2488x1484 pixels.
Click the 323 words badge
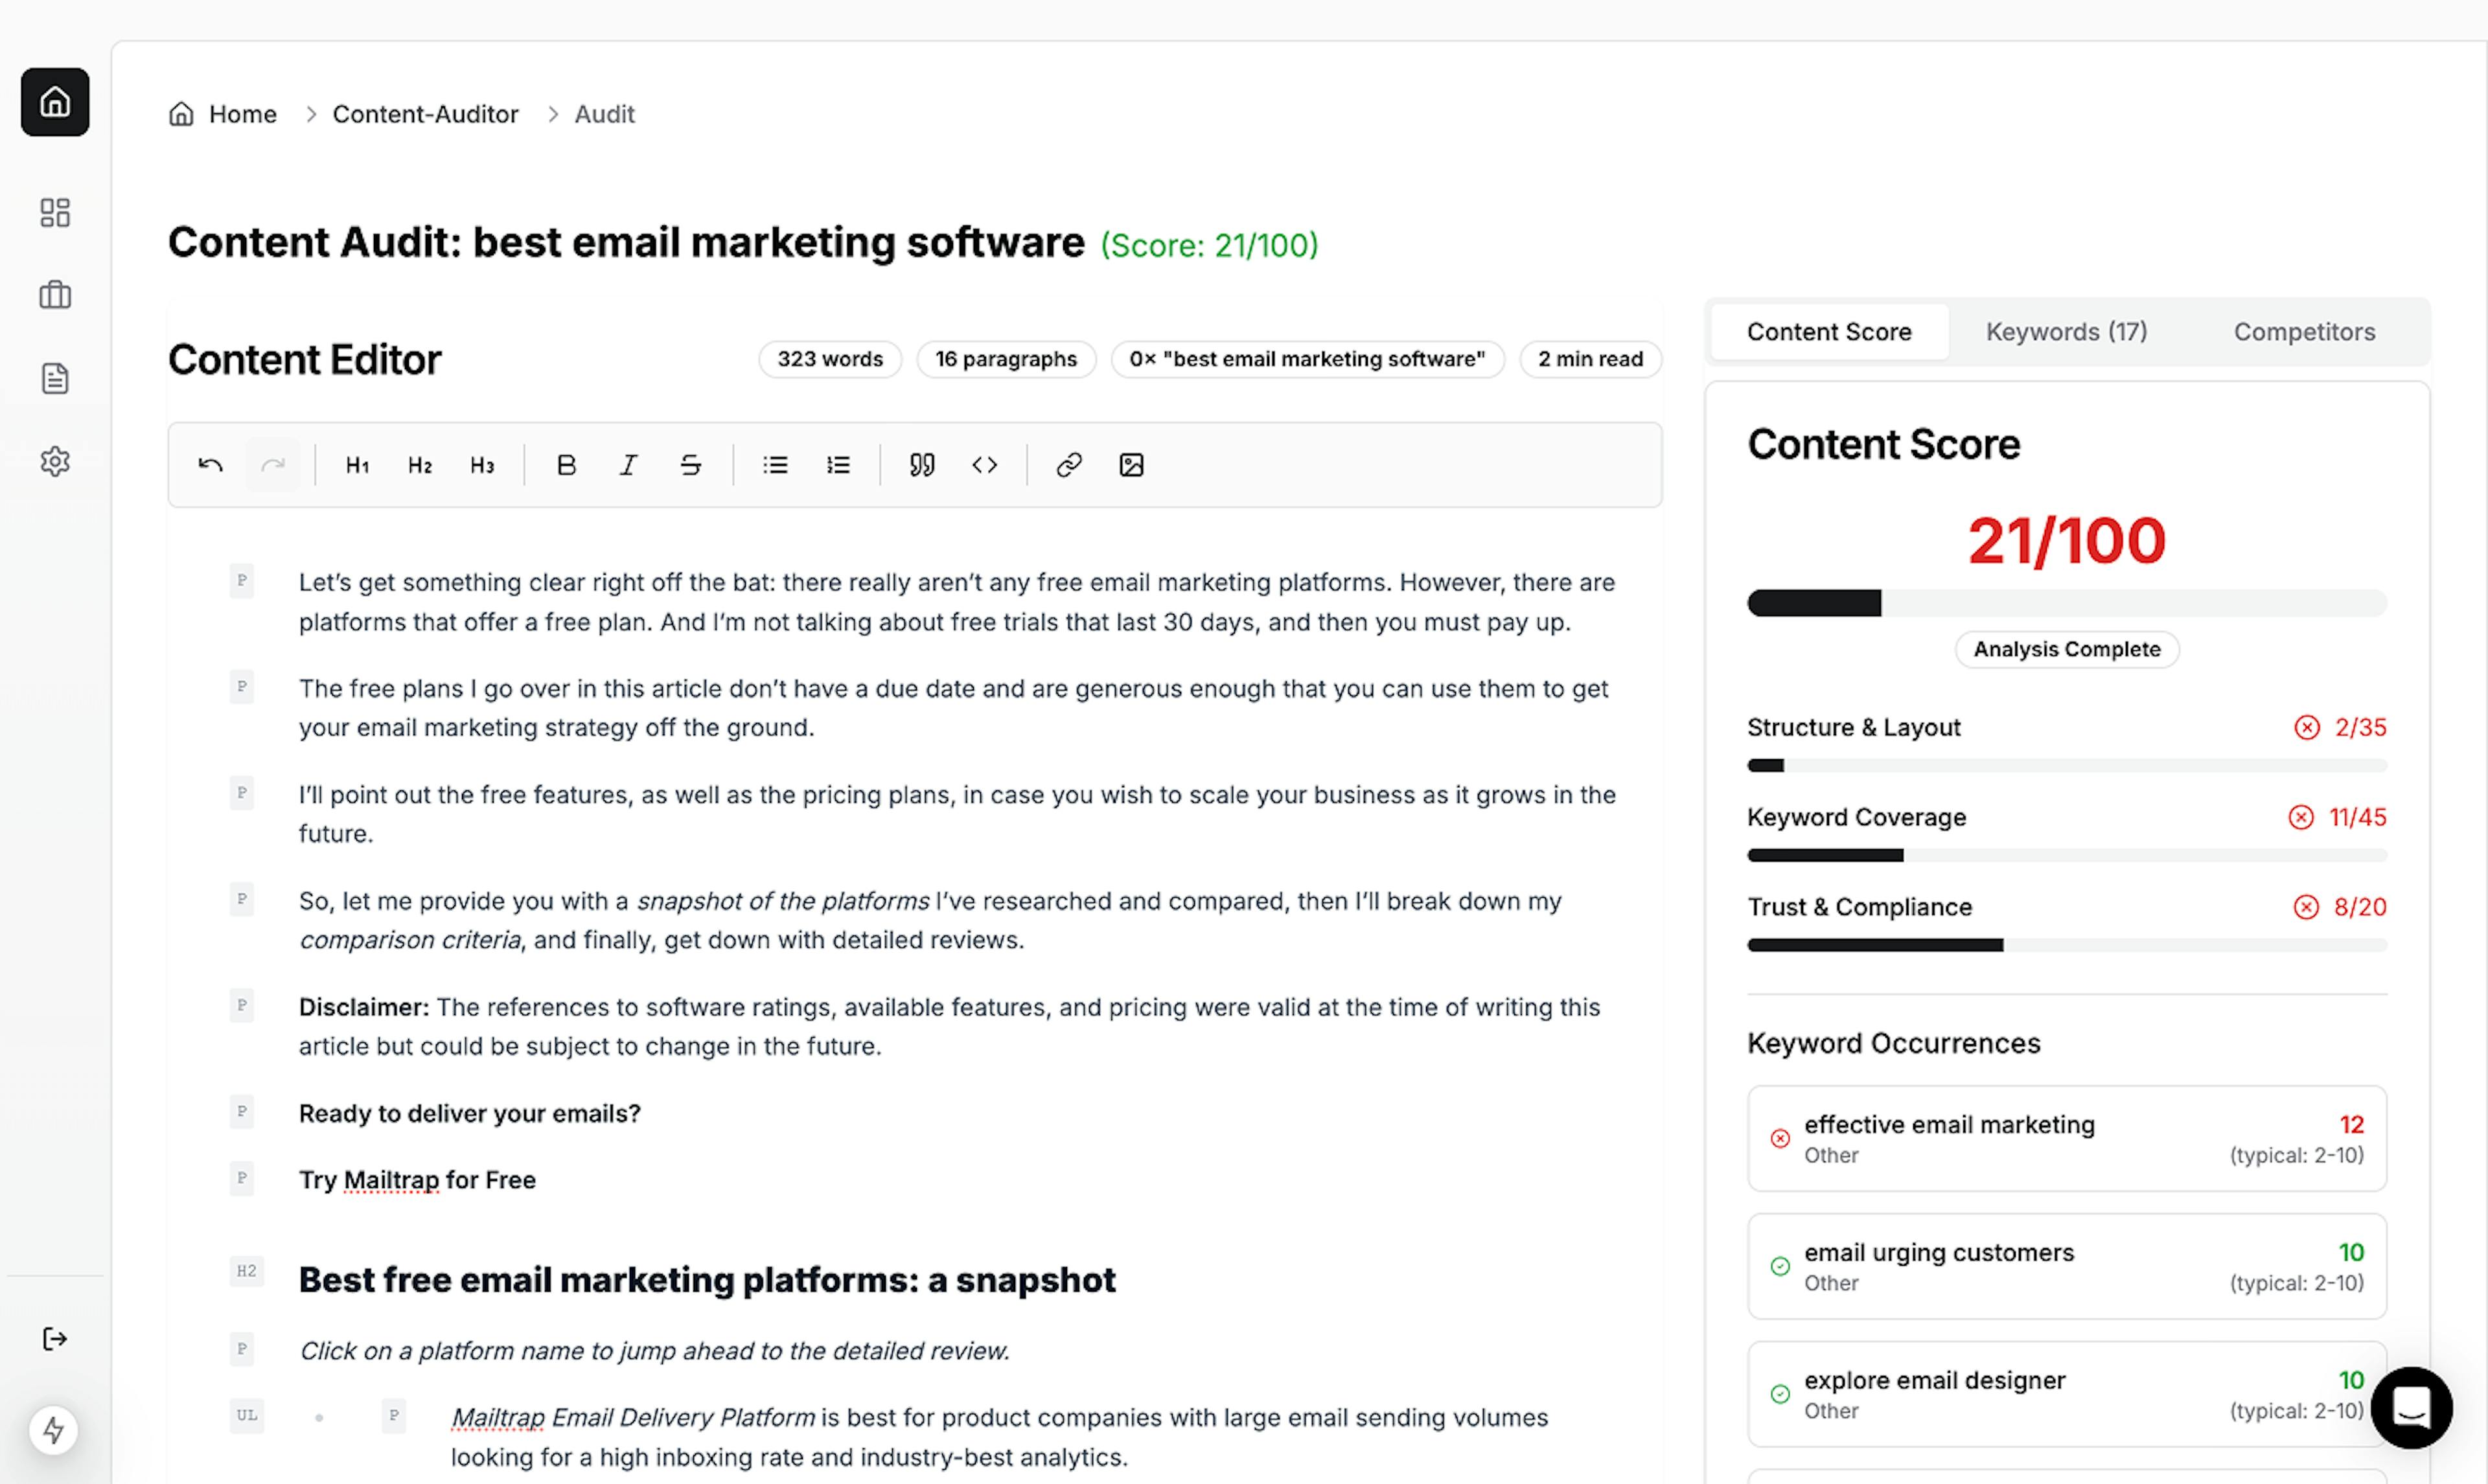tap(830, 359)
